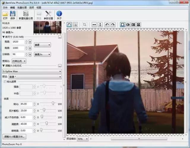Open 参数设置 preferences tools icon
The width and height of the screenshot is (190, 148).
pos(48,15)
